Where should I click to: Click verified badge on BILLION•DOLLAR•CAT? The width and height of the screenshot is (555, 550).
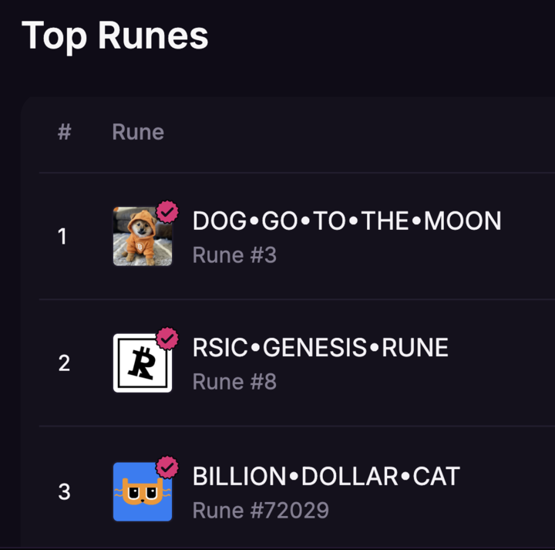point(167,467)
